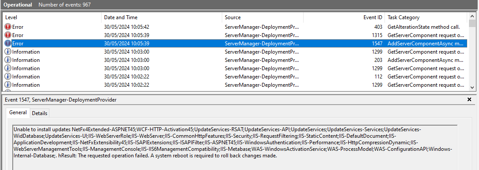The image size is (479, 170).
Task: Sort events by the Level column
Action: (52, 17)
